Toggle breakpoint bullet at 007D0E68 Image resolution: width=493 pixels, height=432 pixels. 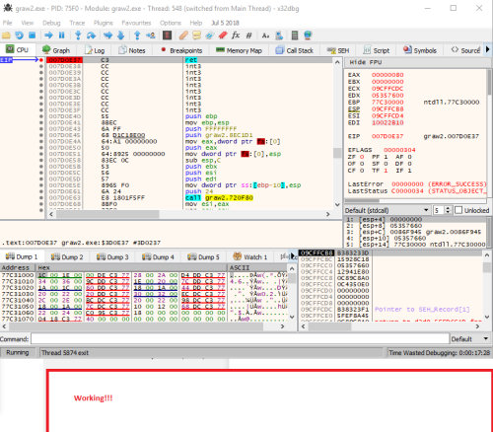41,203
